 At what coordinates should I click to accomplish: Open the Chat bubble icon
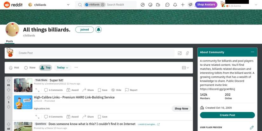tap(167, 5)
